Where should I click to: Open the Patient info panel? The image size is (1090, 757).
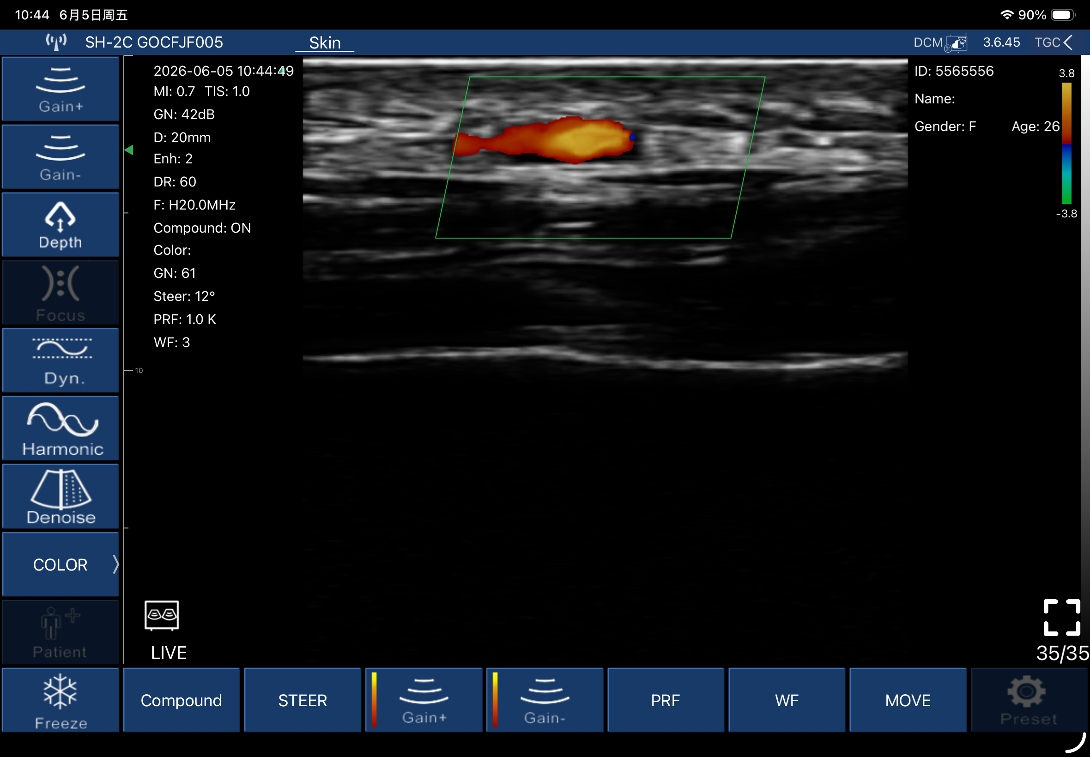pyautogui.click(x=60, y=632)
